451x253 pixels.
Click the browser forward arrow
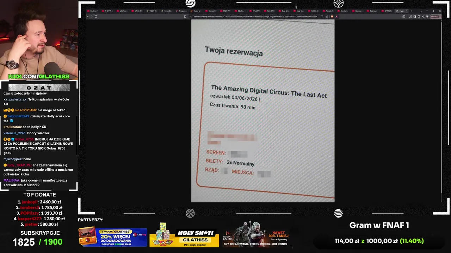pyautogui.click(x=92, y=17)
